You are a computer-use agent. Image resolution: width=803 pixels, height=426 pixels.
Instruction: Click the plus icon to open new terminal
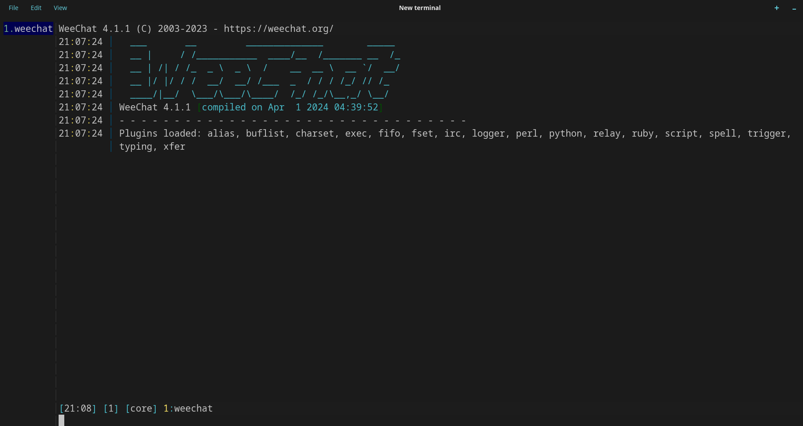(776, 8)
